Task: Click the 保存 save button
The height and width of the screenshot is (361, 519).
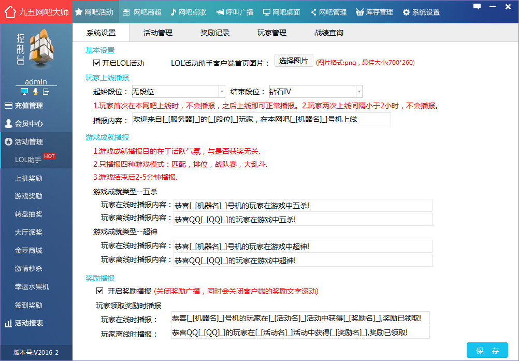Action: 487,351
